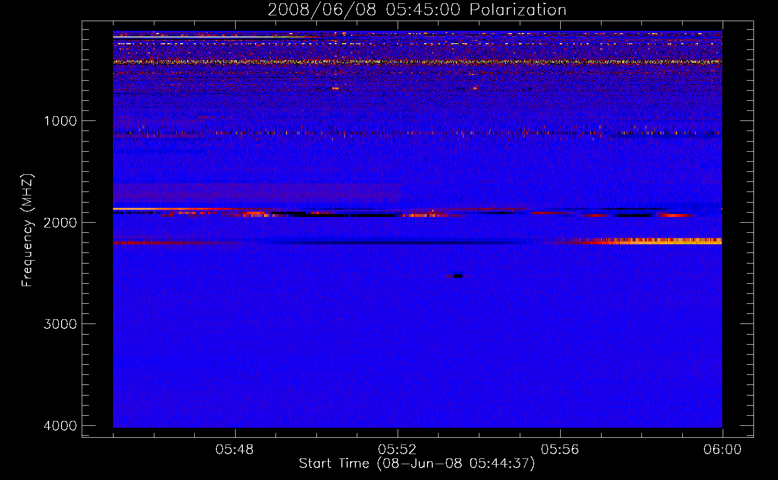
Task: Click the 2000 frequency tick label
Action: coord(60,223)
